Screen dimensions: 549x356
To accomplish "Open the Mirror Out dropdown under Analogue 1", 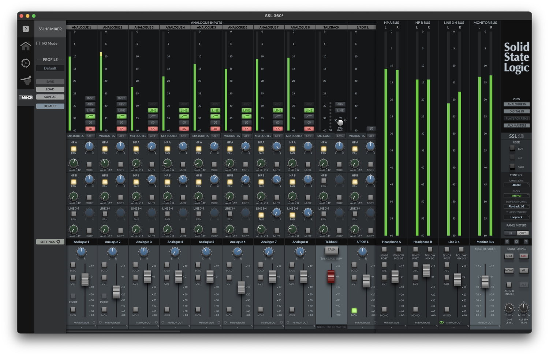I will click(81, 327).
